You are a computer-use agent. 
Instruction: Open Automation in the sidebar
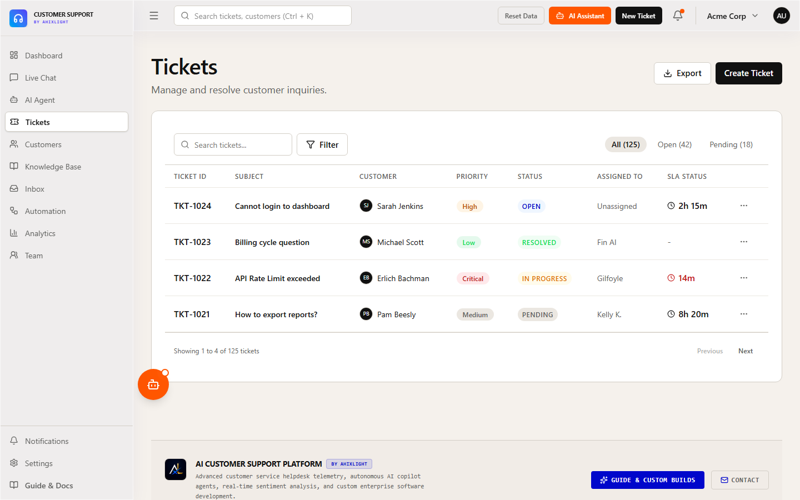pos(67,211)
